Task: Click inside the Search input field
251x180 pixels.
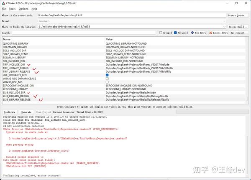Action: tap(84, 33)
